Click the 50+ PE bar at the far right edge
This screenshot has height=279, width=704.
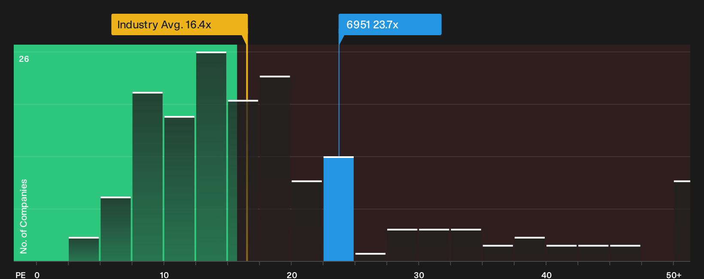click(x=682, y=221)
